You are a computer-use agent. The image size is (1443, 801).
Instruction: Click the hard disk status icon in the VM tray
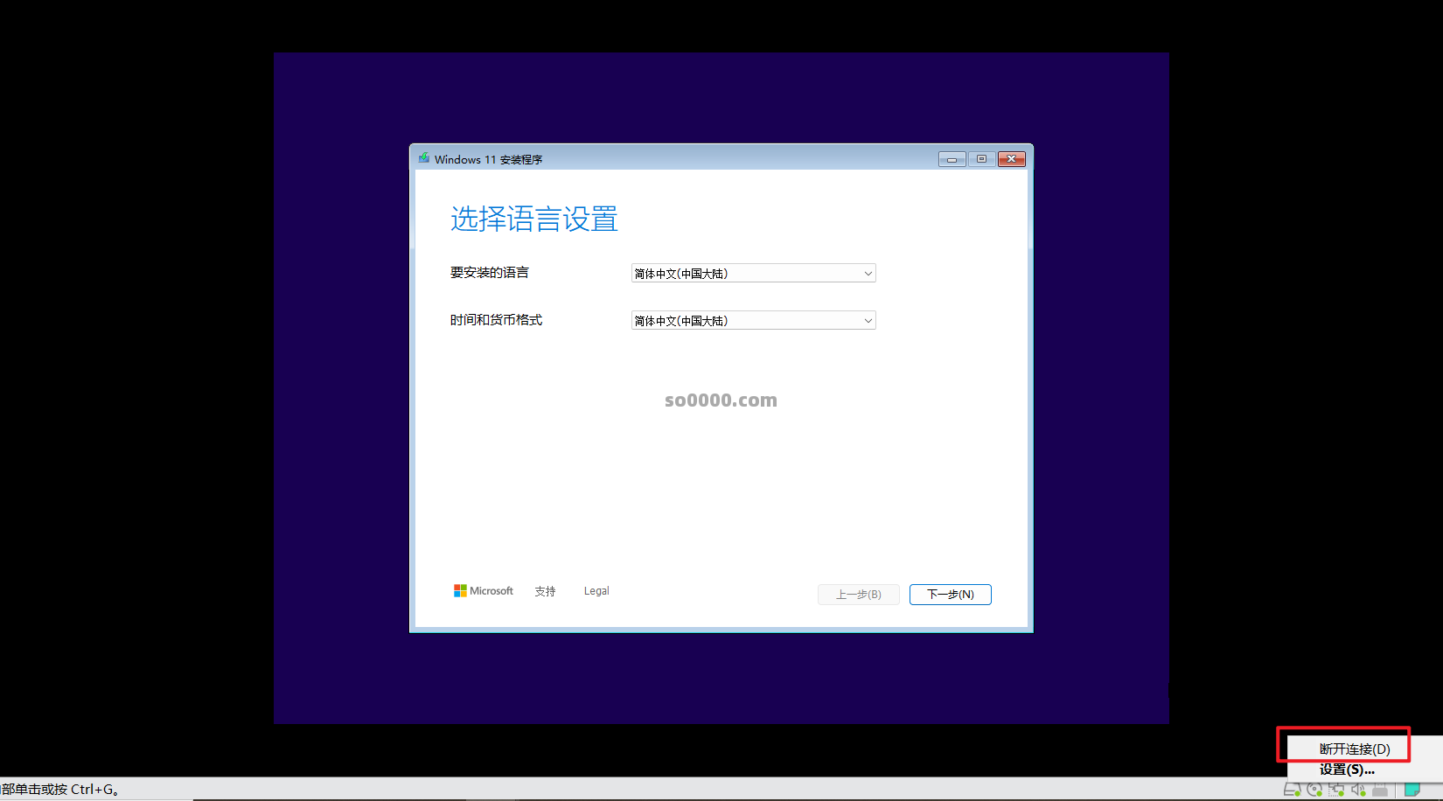[x=1292, y=789]
